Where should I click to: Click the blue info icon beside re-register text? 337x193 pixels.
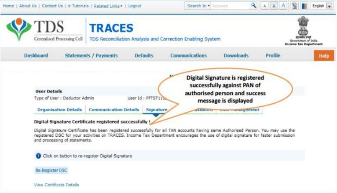click(x=38, y=156)
